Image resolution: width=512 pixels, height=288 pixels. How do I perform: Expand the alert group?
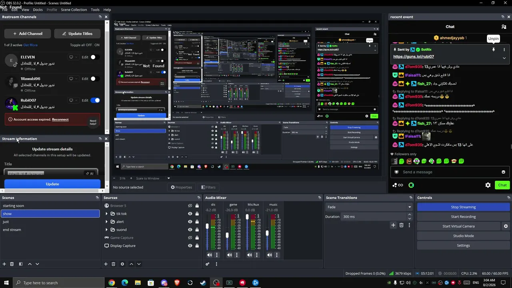coord(107,222)
